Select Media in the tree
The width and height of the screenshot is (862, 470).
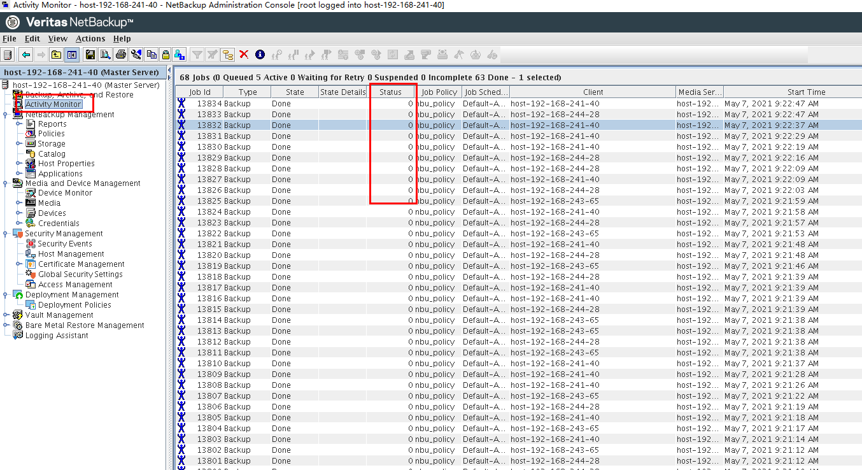pyautogui.click(x=50, y=203)
